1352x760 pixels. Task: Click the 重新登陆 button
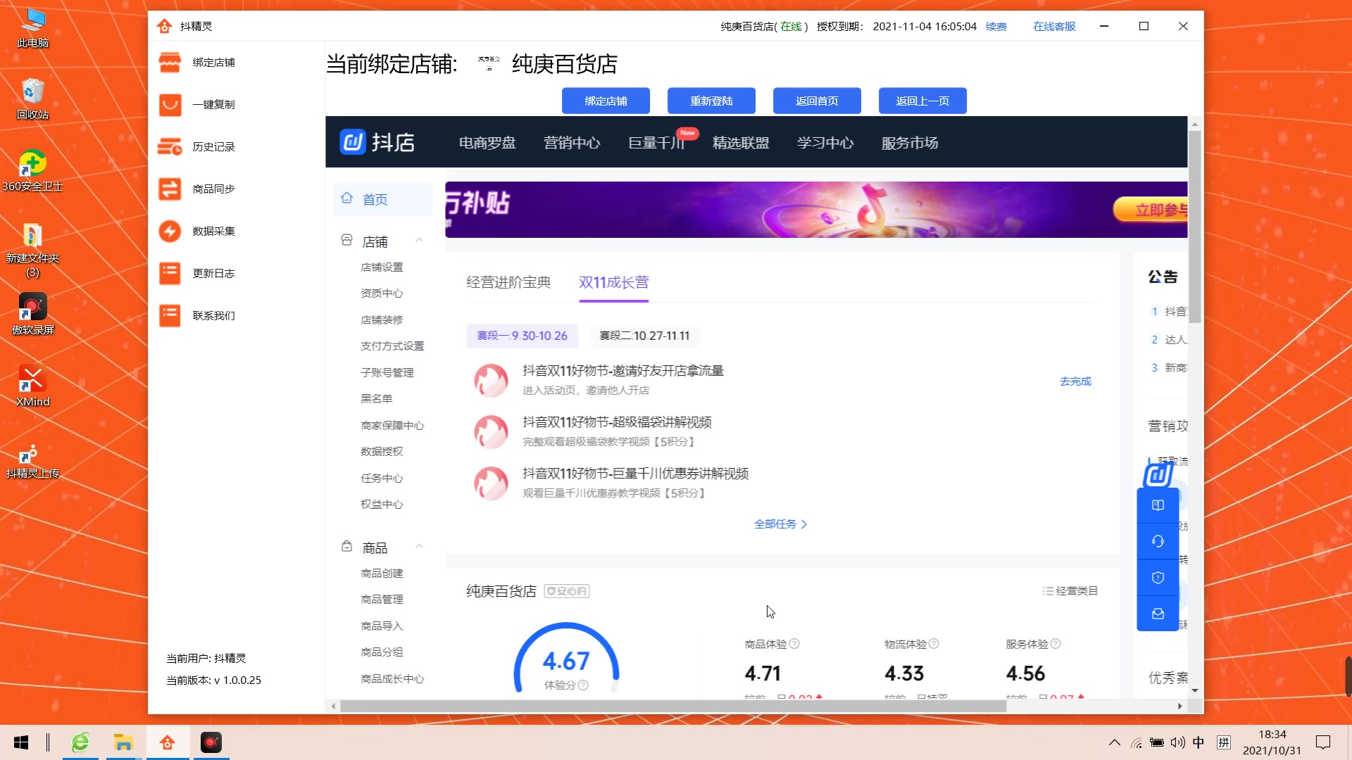coord(711,101)
